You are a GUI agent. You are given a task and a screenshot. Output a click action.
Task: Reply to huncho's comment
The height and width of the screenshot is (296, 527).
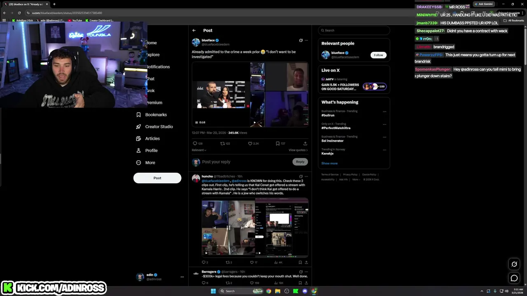tap(205, 262)
